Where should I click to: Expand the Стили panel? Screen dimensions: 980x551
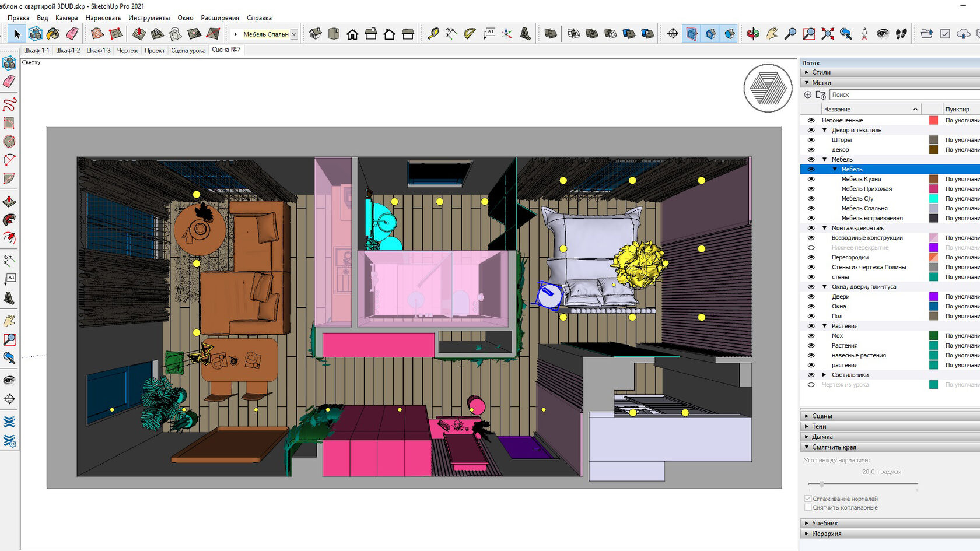point(807,72)
